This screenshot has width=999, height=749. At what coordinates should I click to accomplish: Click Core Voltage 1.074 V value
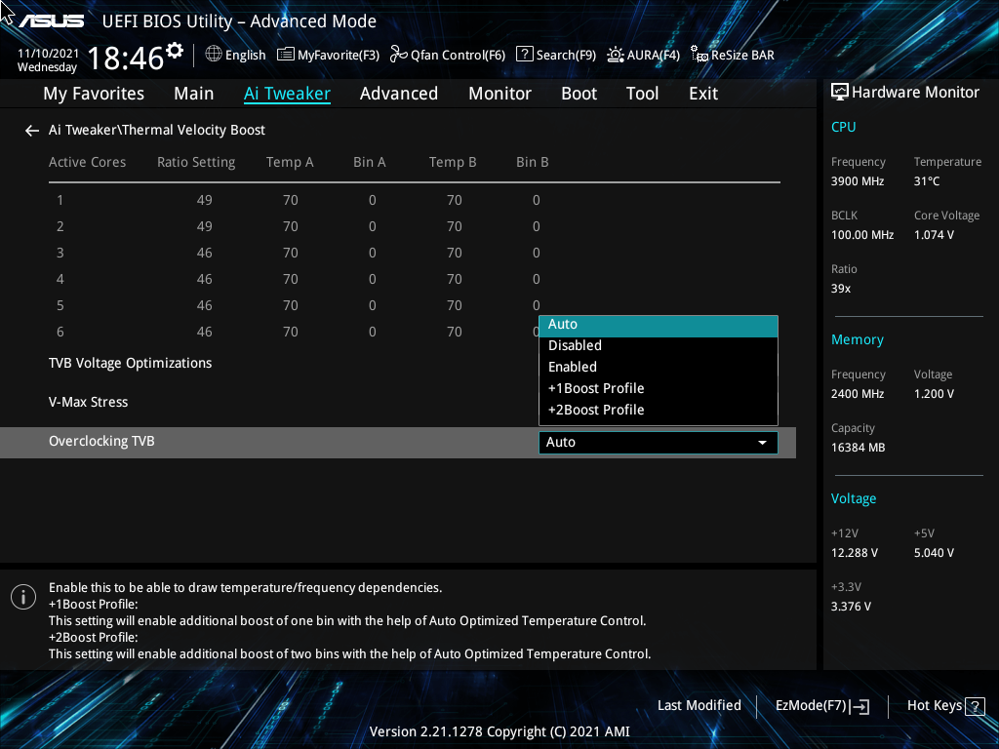click(x=934, y=235)
